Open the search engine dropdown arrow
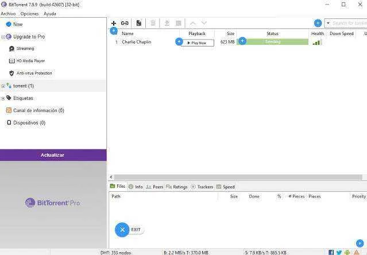 point(328,23)
